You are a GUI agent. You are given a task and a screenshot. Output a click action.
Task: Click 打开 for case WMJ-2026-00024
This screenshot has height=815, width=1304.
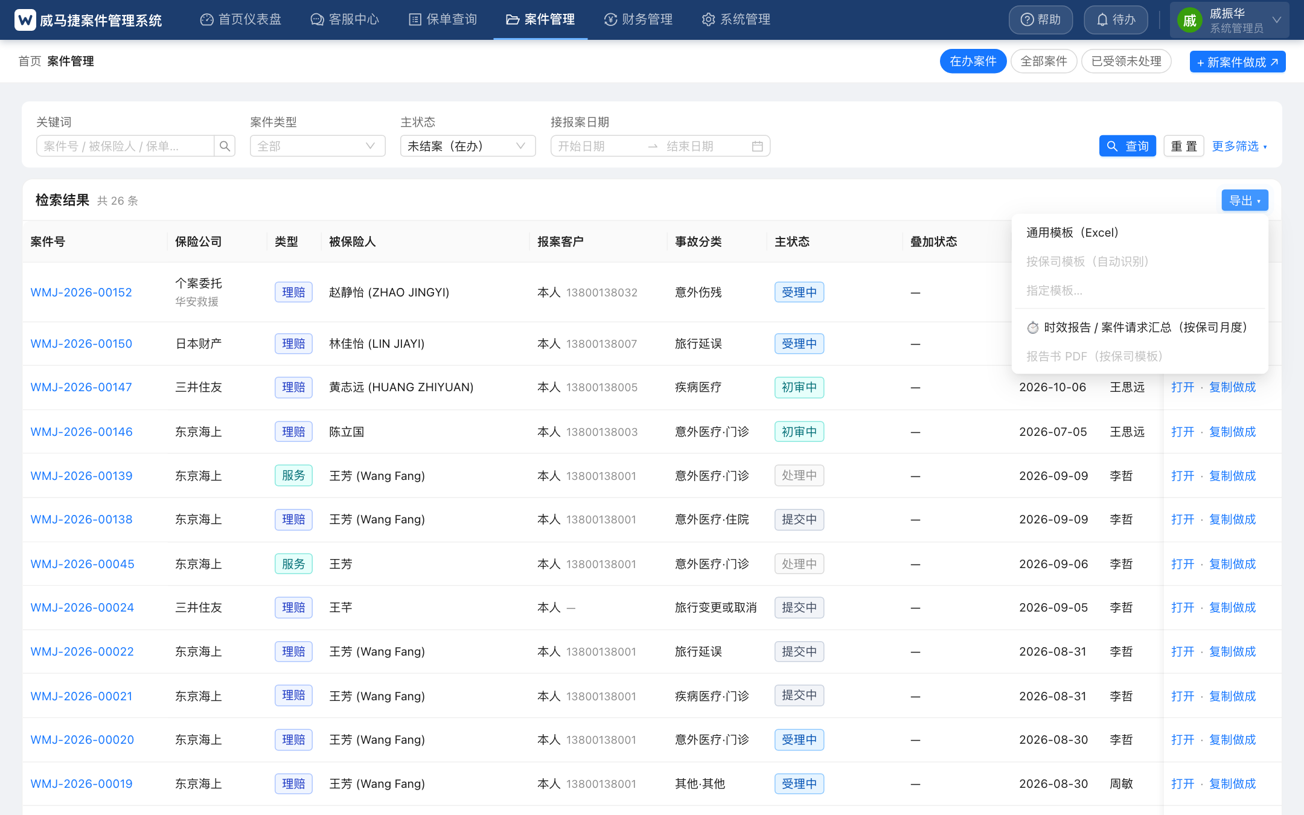(1183, 607)
